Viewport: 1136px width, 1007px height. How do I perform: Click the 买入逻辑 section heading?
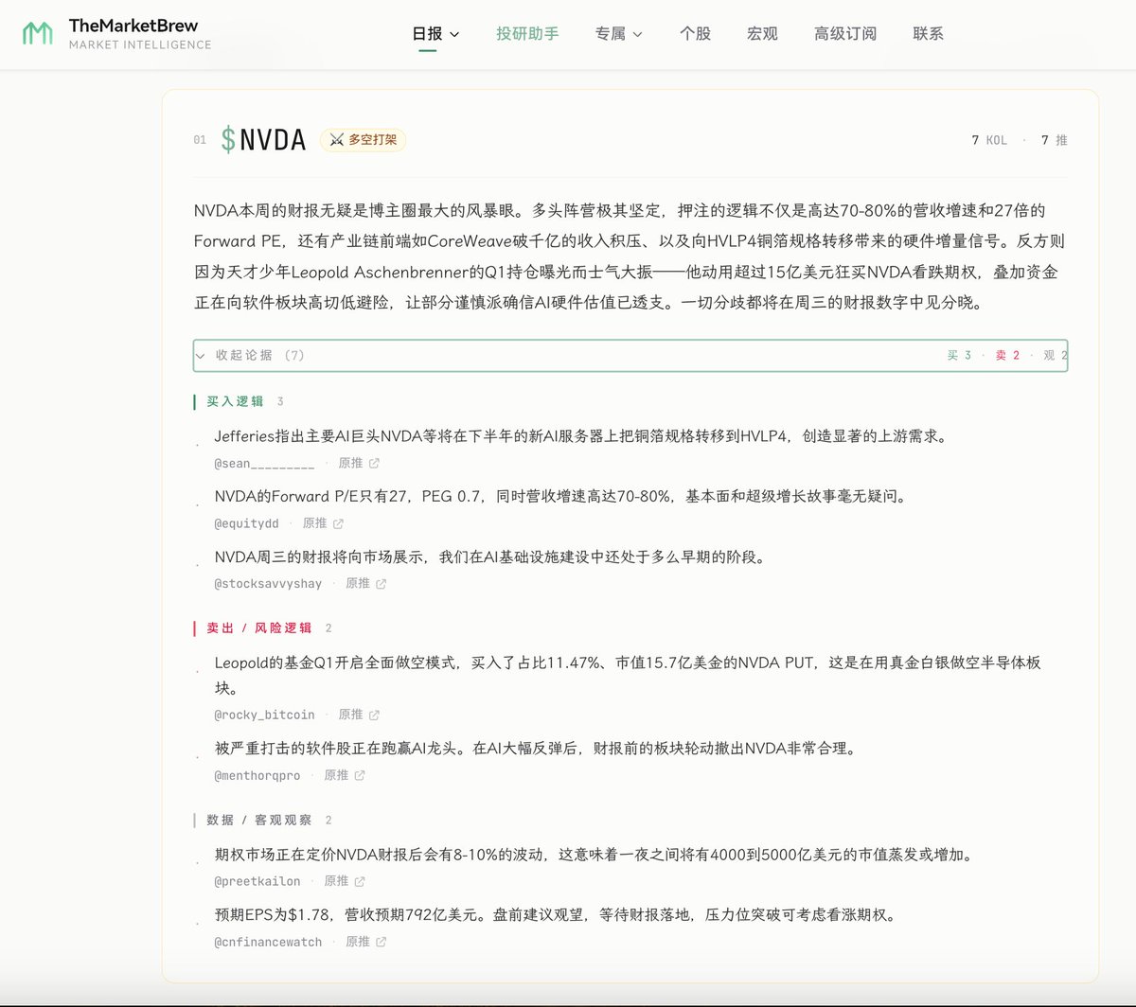(235, 401)
